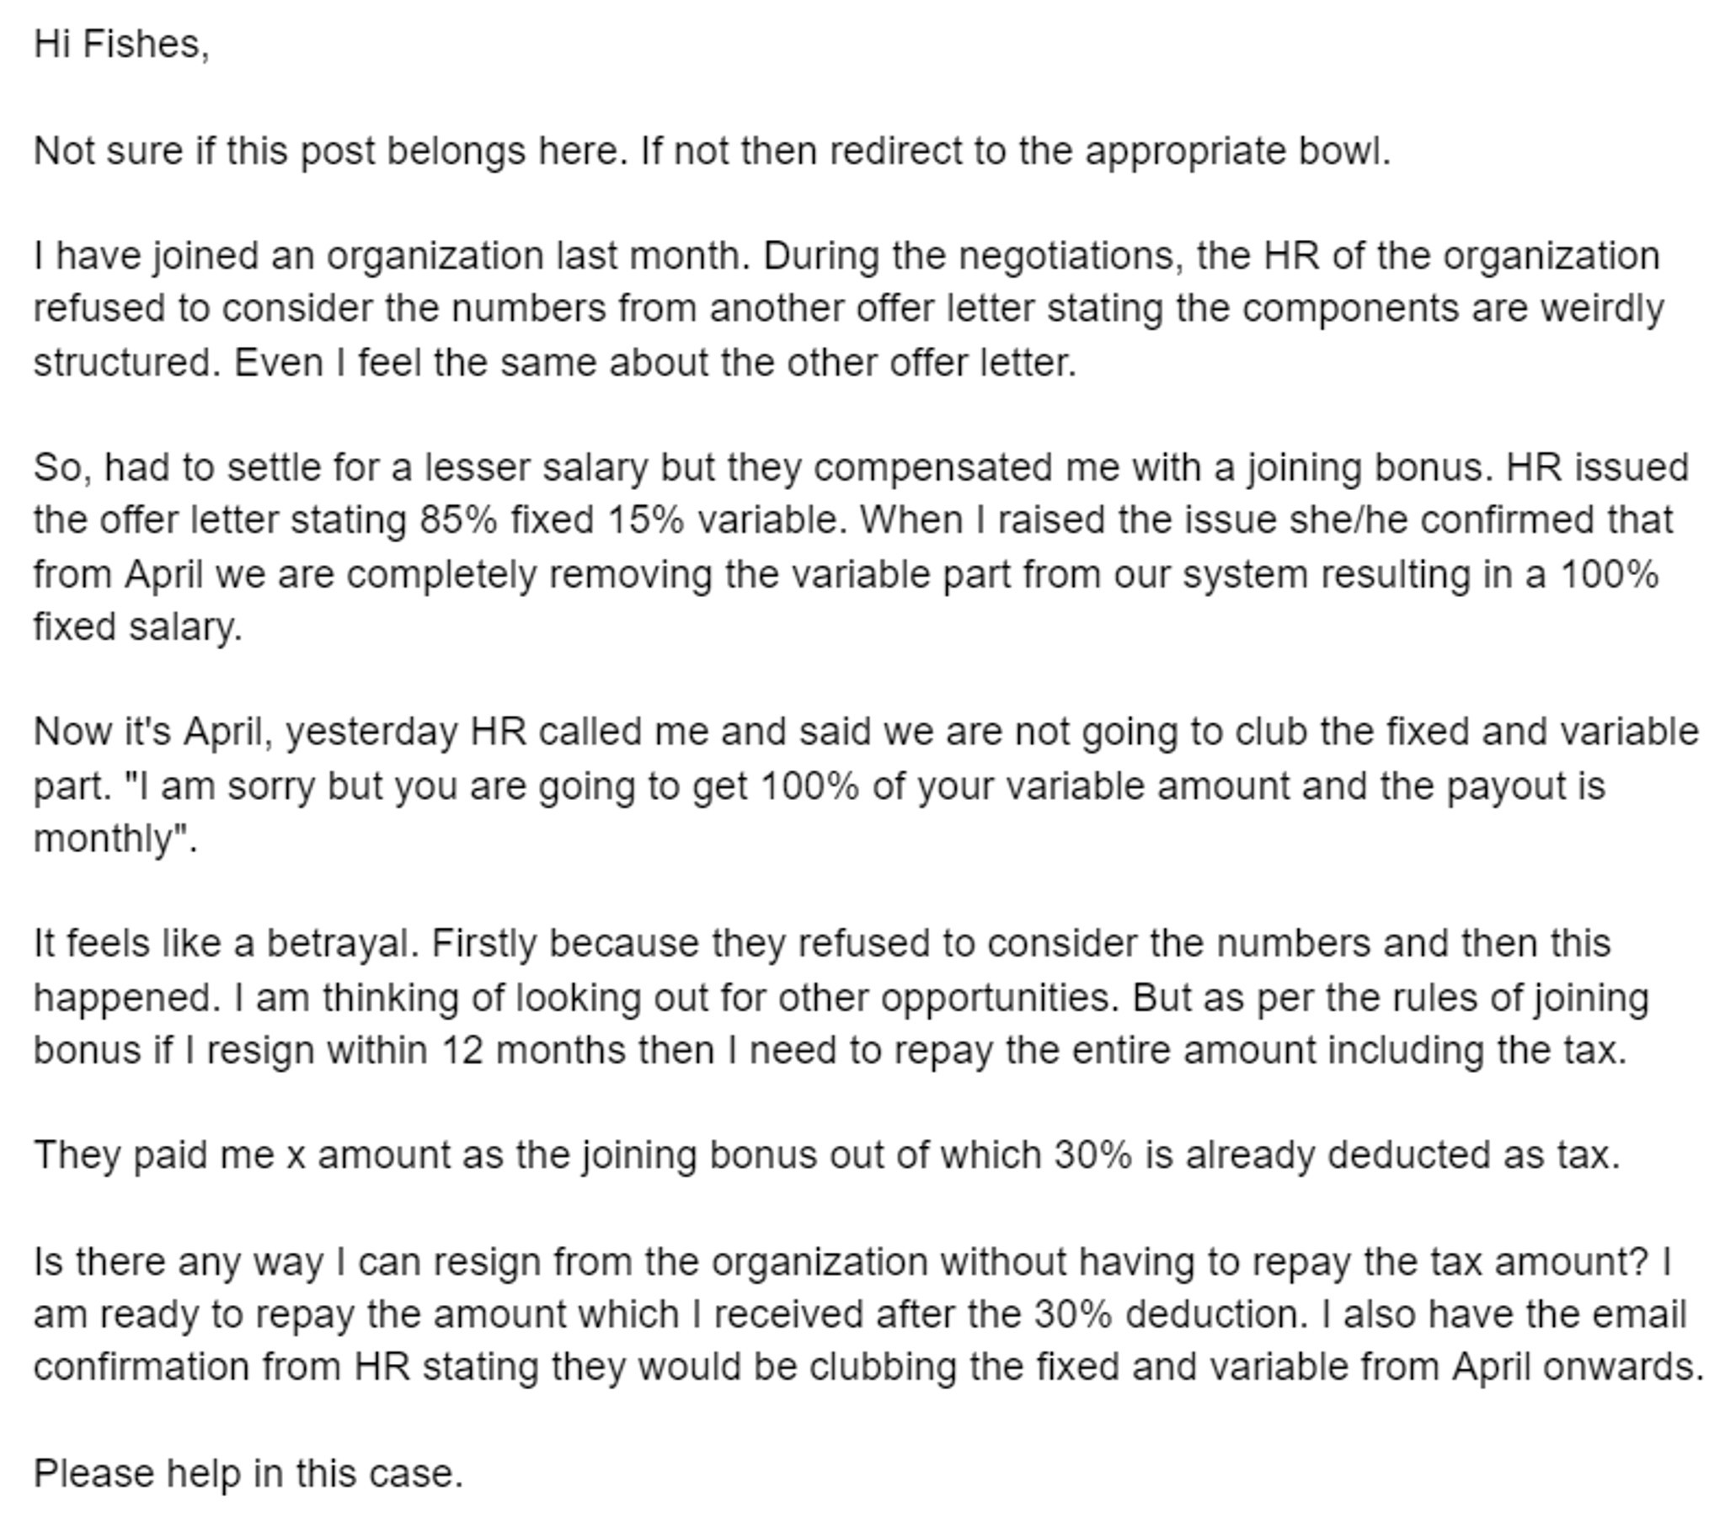The width and height of the screenshot is (1725, 1513).
Task: Click the paragraph starting 'I have joined an organization'
Action: tap(848, 309)
